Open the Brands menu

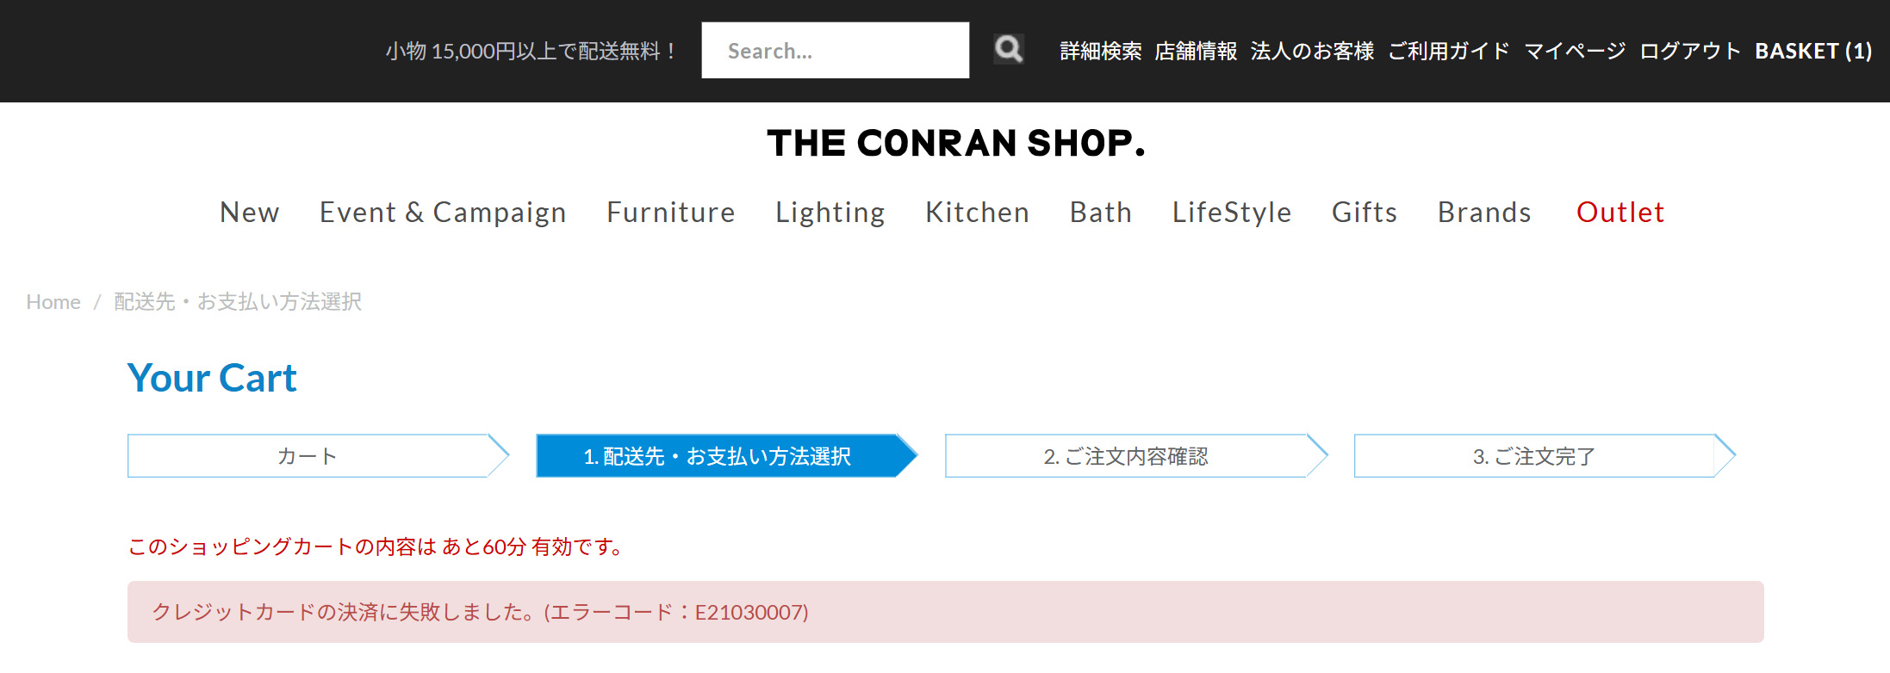tap(1484, 213)
